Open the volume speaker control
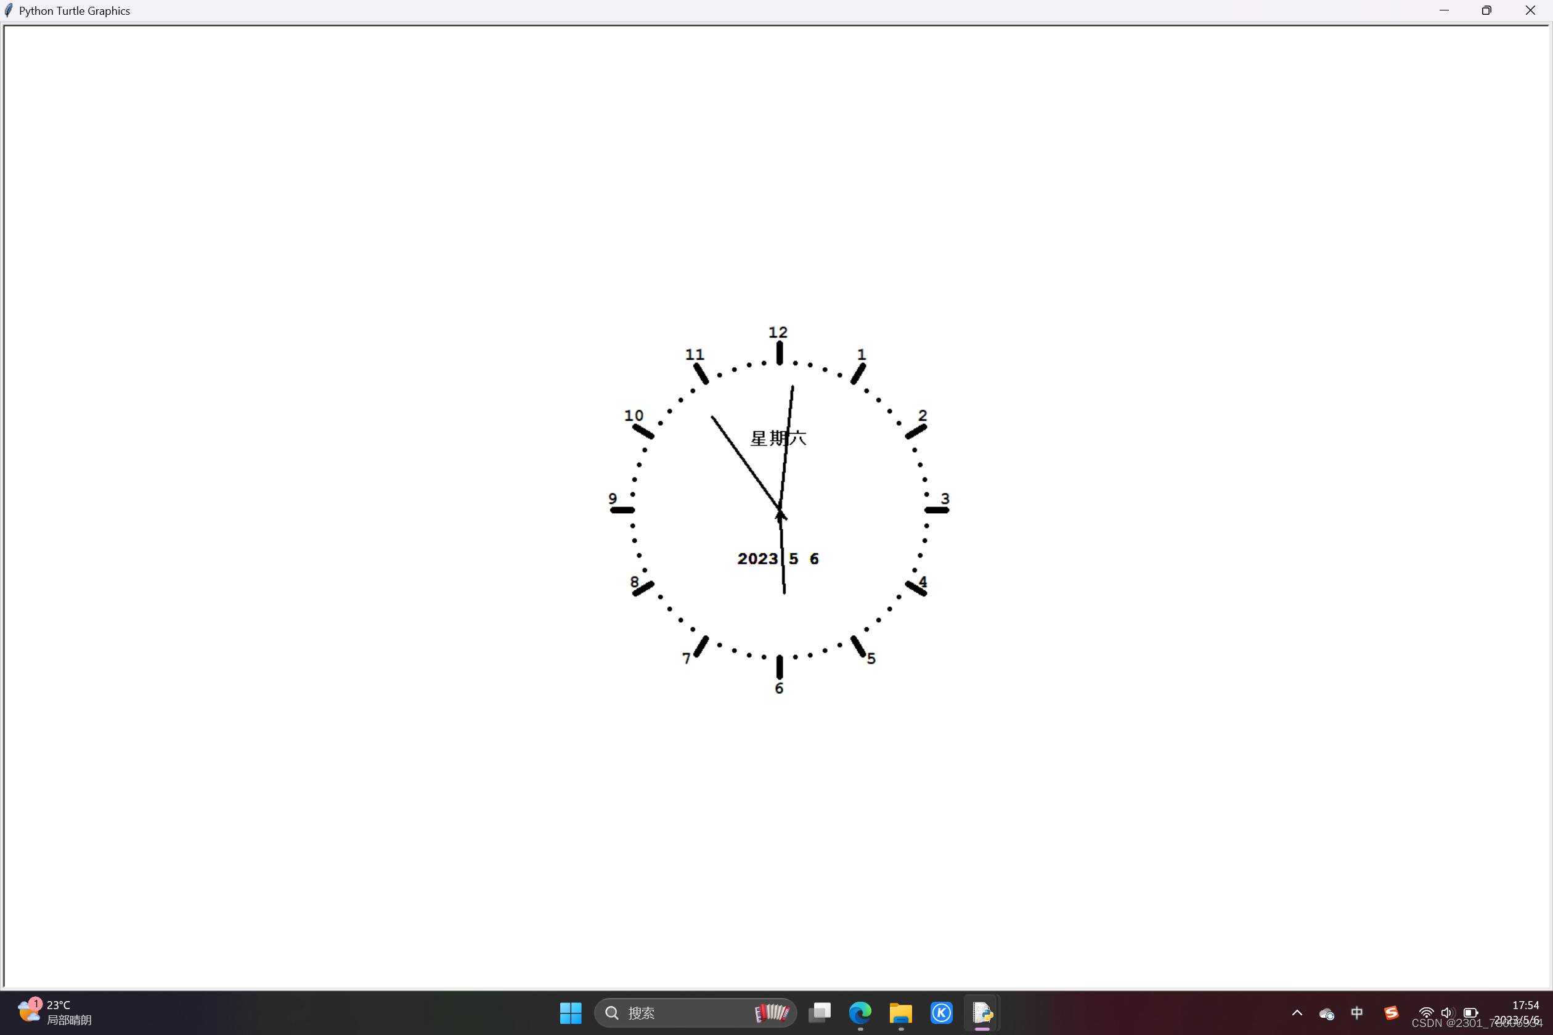This screenshot has width=1553, height=1035. pos(1447,1013)
